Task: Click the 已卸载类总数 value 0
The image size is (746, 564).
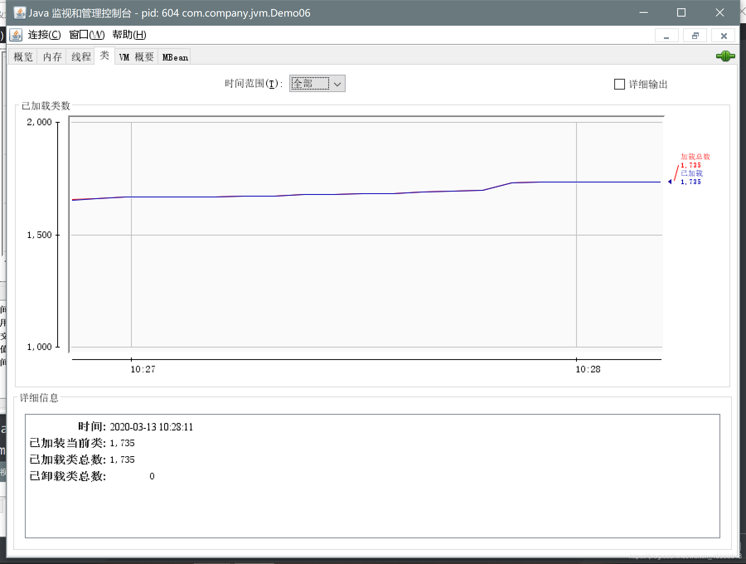Action: (152, 476)
